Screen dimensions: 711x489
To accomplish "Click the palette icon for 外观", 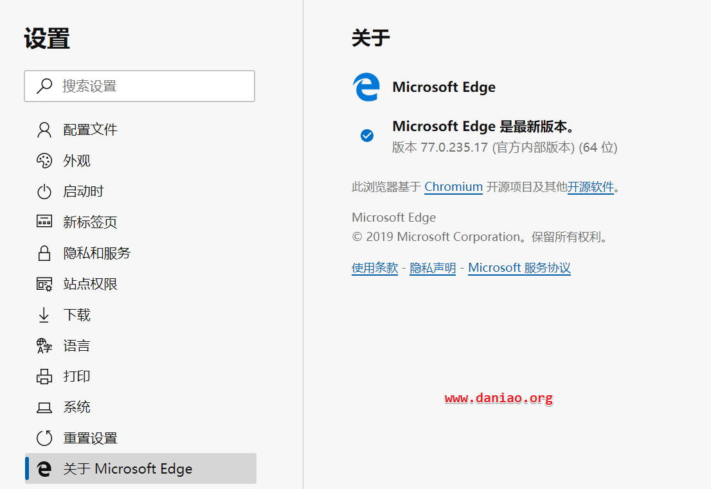I will [x=44, y=161].
